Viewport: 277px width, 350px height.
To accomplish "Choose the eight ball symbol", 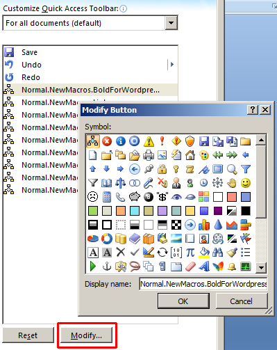I will click(x=149, y=197).
